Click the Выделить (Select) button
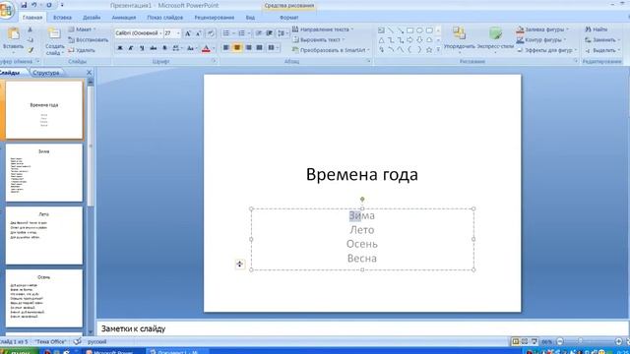This screenshot has height=354, width=630. click(x=601, y=50)
